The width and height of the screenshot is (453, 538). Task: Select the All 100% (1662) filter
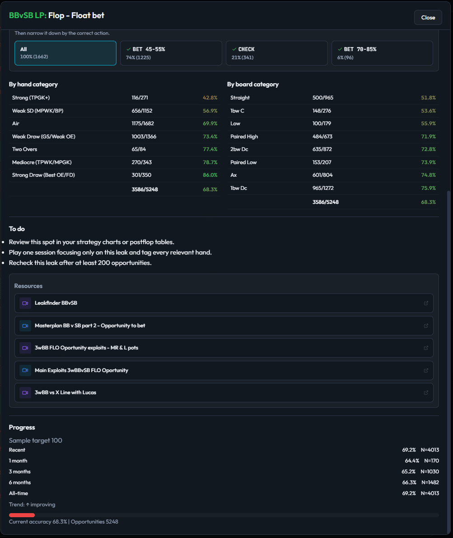65,53
